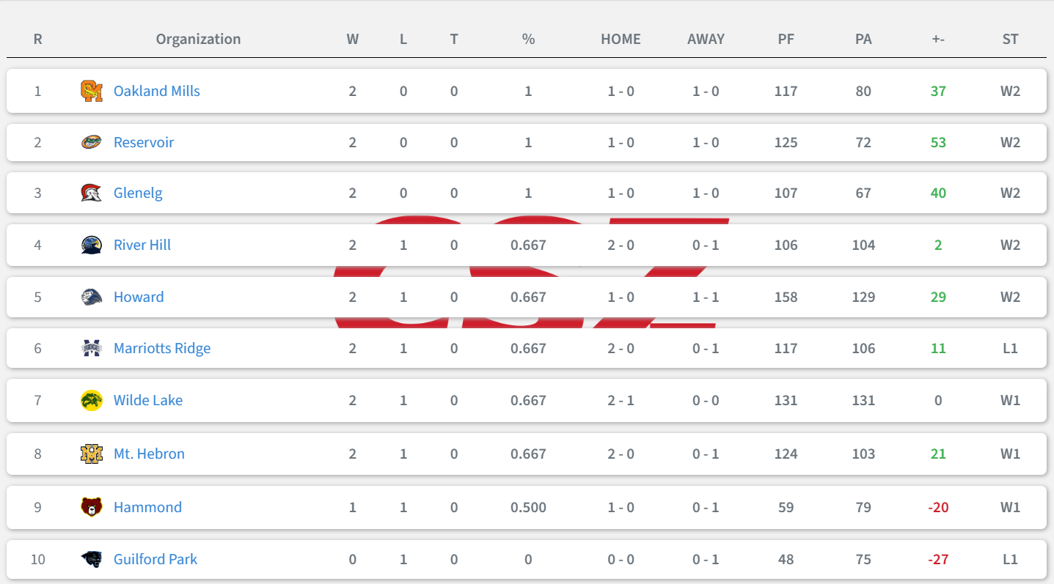Click the Guilford Park panther logo
This screenshot has width=1054, height=584.
click(x=92, y=559)
